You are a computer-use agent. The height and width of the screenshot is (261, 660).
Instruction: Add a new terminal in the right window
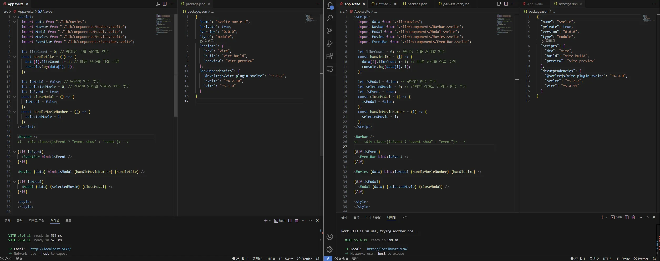[602, 217]
